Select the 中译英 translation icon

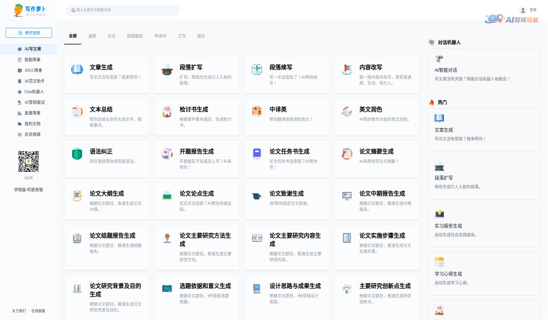click(257, 112)
